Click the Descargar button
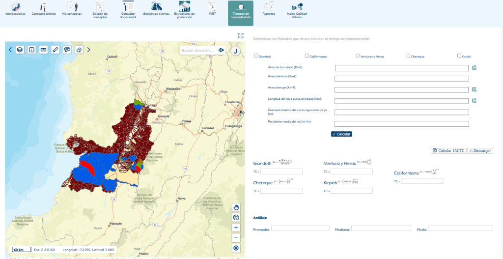503x259 pixels. pos(480,150)
